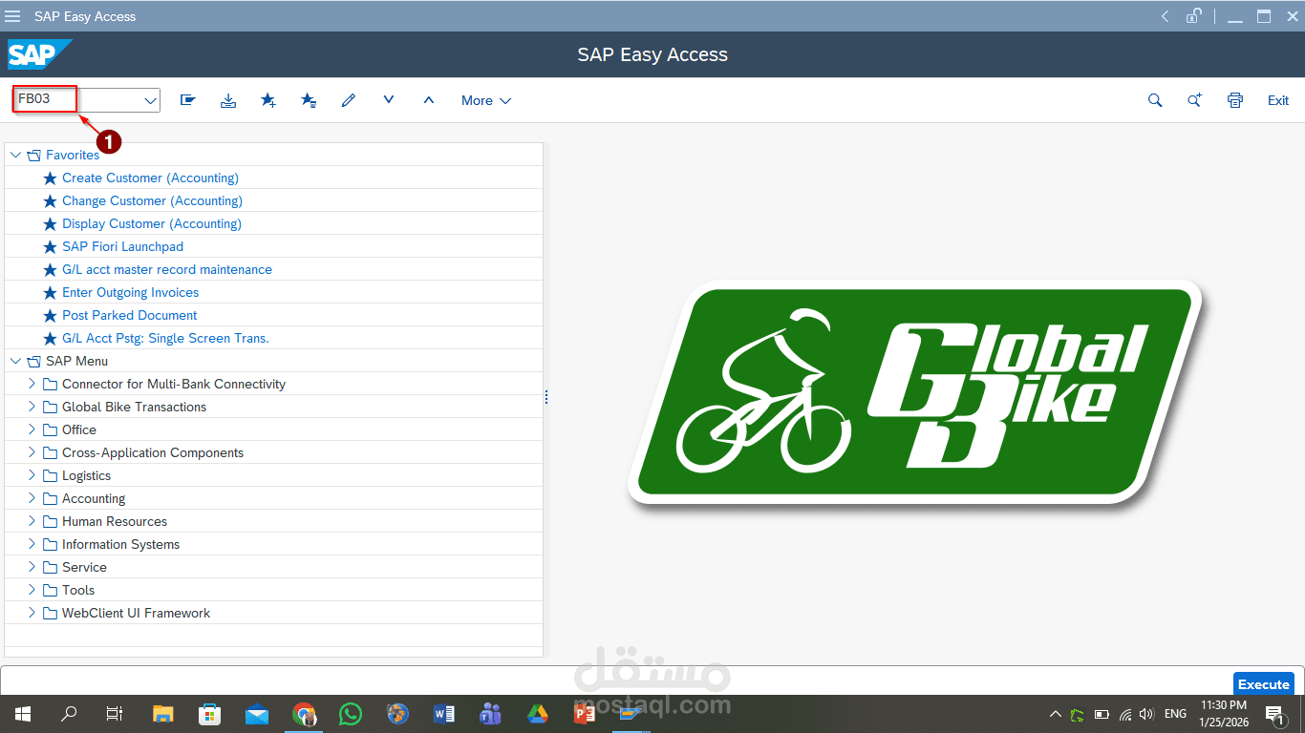
Task: Click the User Menu toolbar icon
Action: coord(188,100)
